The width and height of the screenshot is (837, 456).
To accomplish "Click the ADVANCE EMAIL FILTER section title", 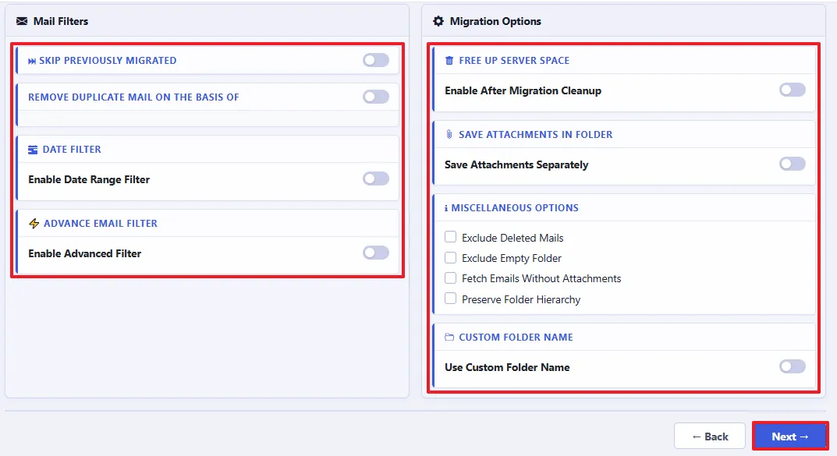I will pos(101,224).
